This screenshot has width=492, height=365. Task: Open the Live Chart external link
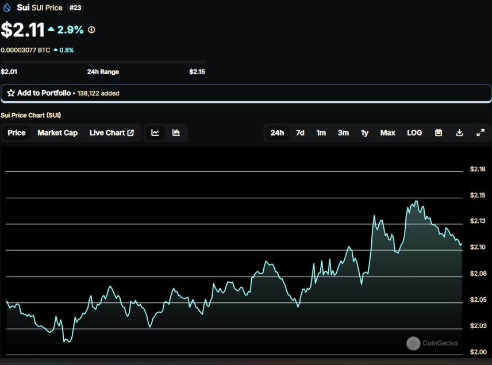coord(112,133)
